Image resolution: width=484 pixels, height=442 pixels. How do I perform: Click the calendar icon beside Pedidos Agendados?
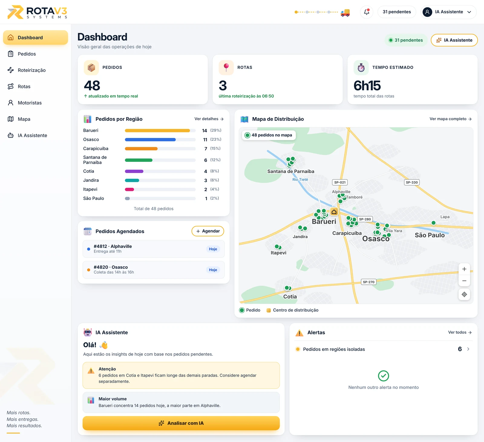coord(88,231)
